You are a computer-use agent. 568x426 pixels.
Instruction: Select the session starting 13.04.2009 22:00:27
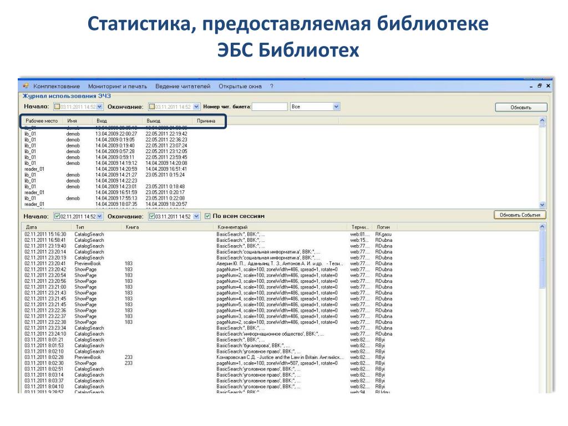[116, 134]
